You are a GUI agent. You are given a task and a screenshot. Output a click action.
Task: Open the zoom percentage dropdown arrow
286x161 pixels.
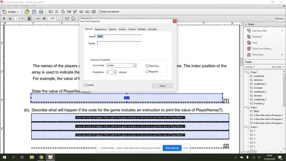(x=59, y=18)
